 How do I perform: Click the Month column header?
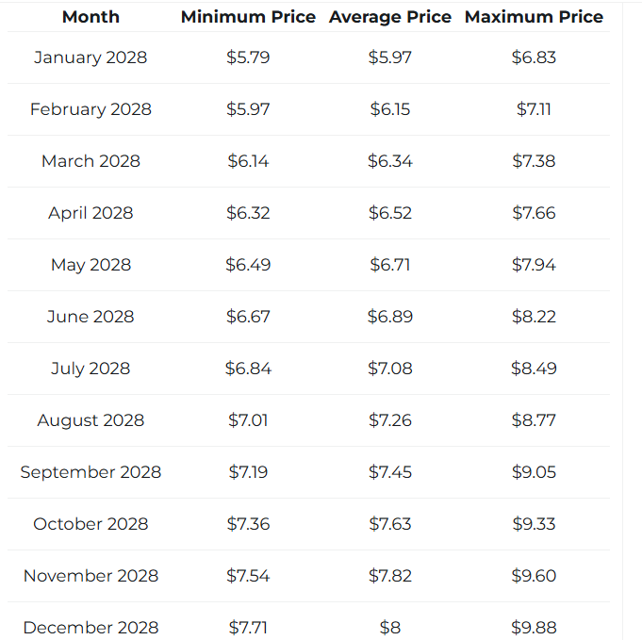pyautogui.click(x=91, y=17)
